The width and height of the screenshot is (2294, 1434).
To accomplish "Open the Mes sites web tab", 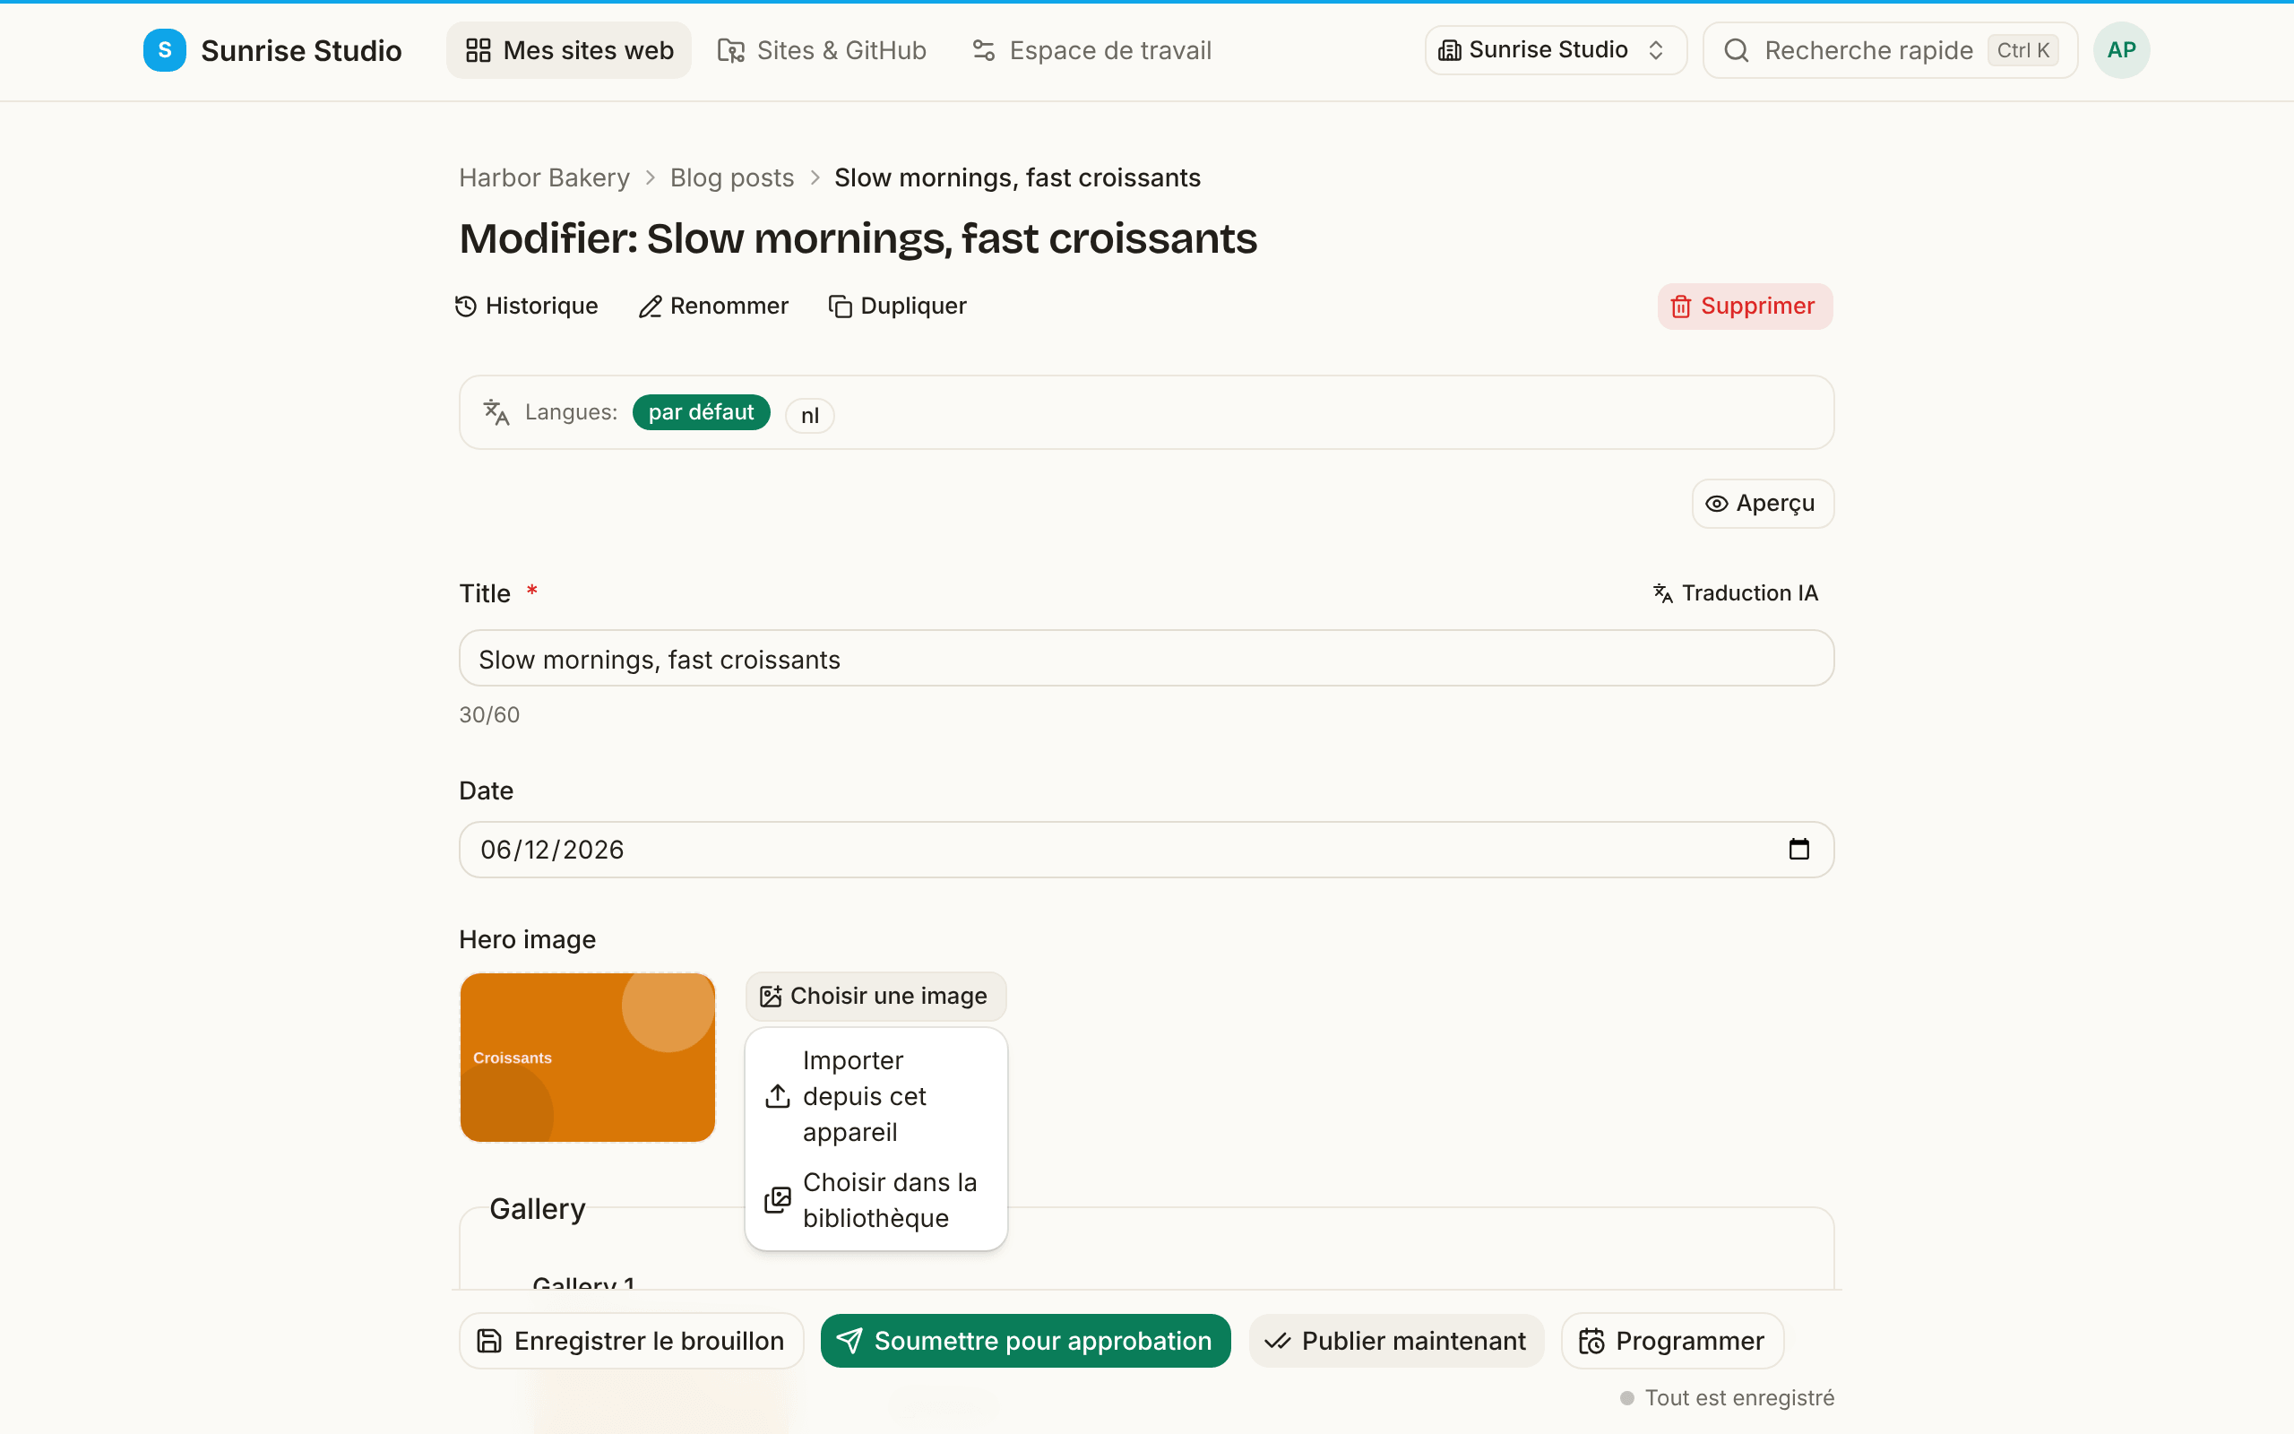I will pos(569,50).
